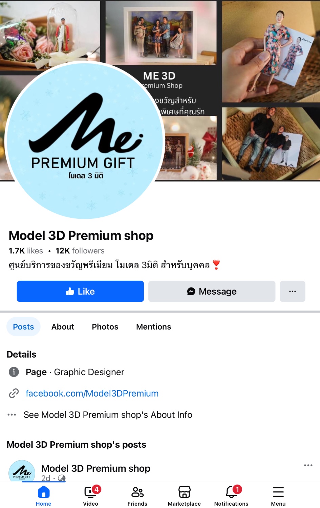Open Notifications bell icon
320x508 pixels.
[232, 492]
